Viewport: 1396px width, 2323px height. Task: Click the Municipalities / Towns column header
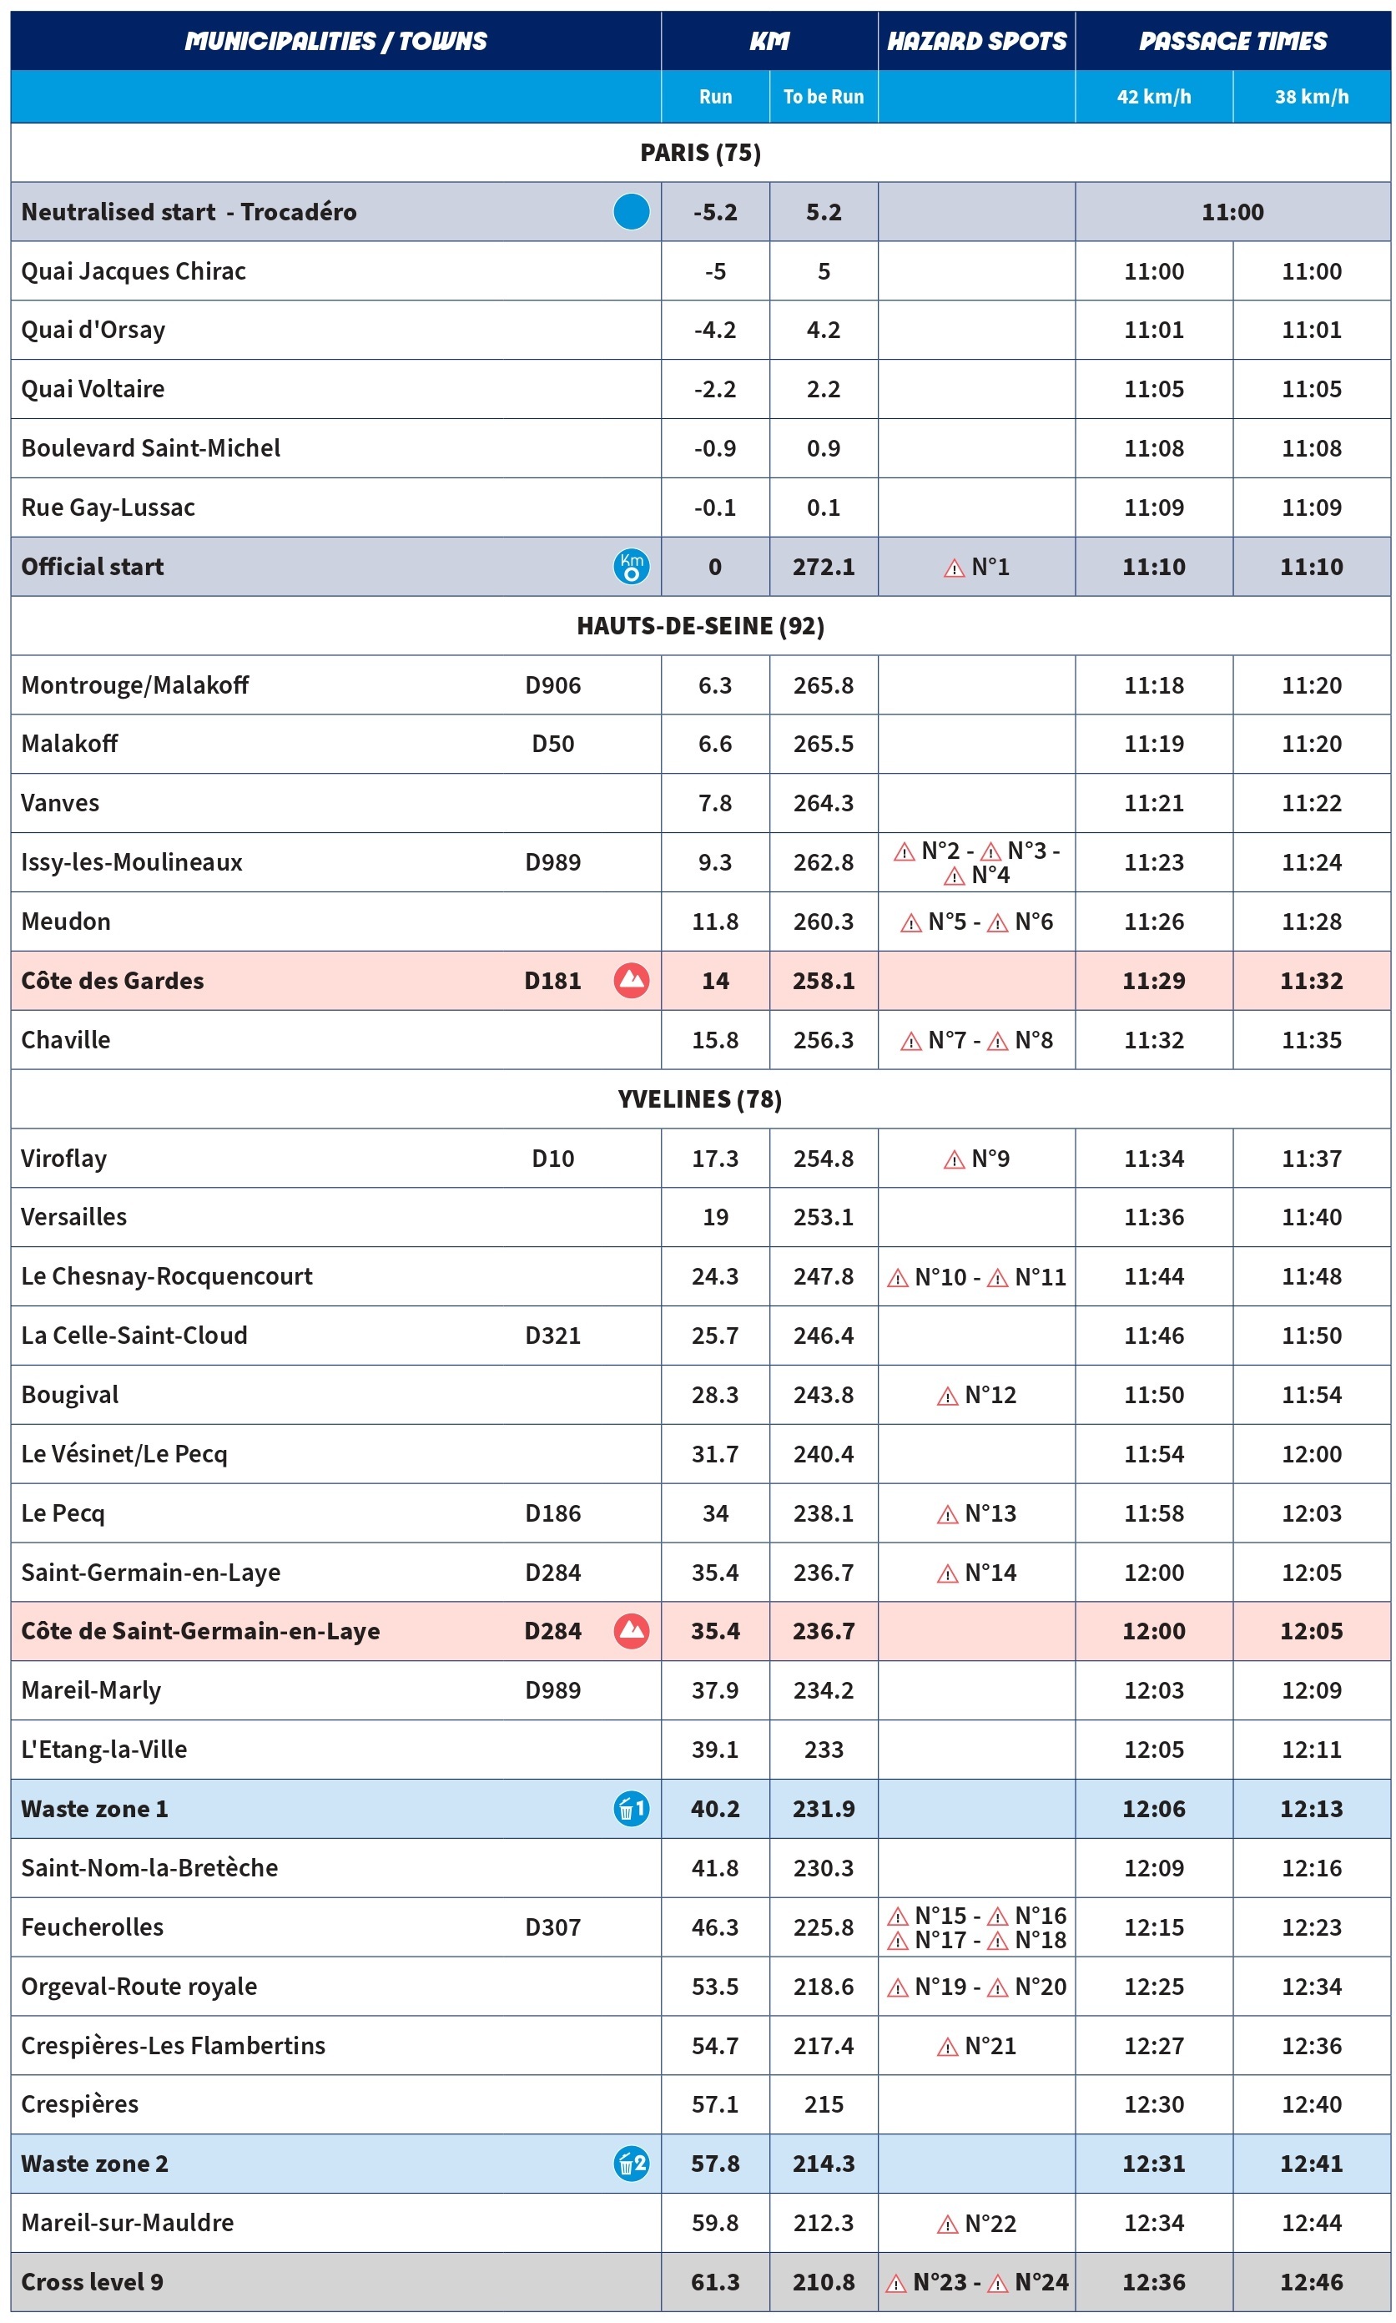(x=335, y=42)
